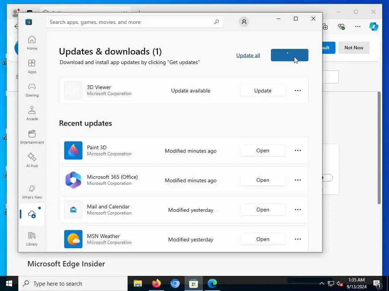Image resolution: width=389 pixels, height=291 pixels.
Task: Click the scrollbar in the Edge window
Action: pyautogui.click(x=379, y=148)
